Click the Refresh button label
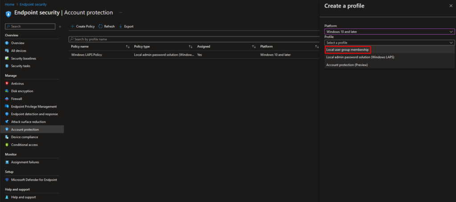This screenshot has height=202, width=456. pos(110,26)
